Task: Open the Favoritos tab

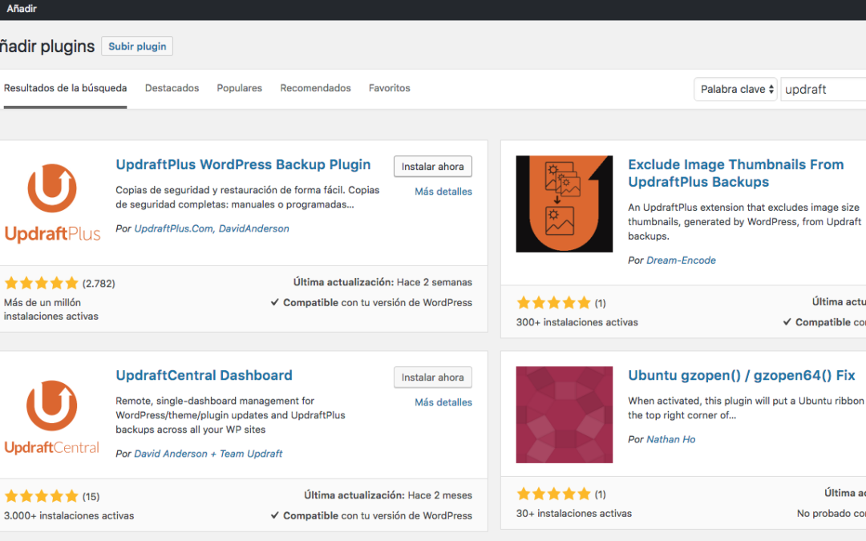Action: [x=389, y=88]
